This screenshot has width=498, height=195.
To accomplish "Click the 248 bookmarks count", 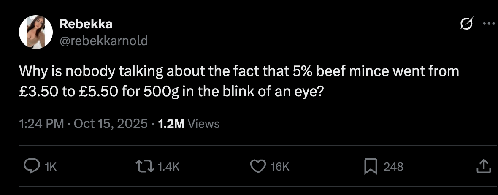I will click(x=393, y=167).
